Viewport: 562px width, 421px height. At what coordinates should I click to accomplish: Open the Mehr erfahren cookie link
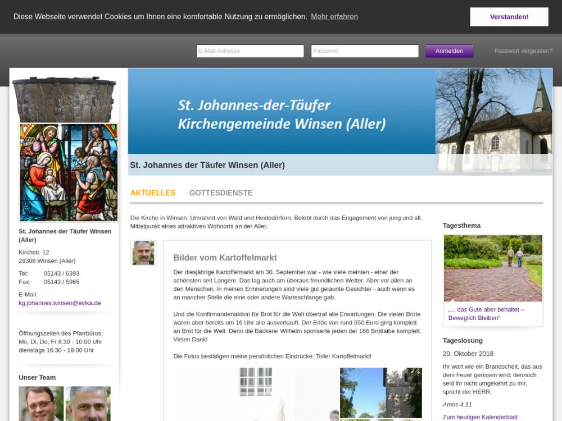point(334,17)
